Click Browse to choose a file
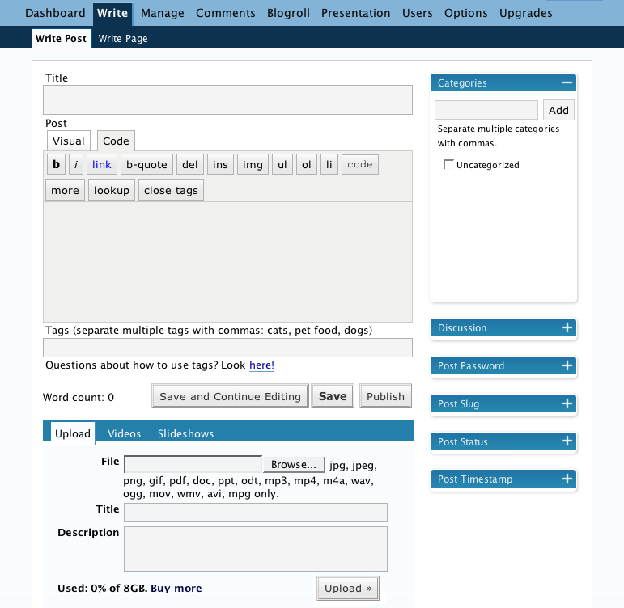The image size is (624, 608). (293, 465)
